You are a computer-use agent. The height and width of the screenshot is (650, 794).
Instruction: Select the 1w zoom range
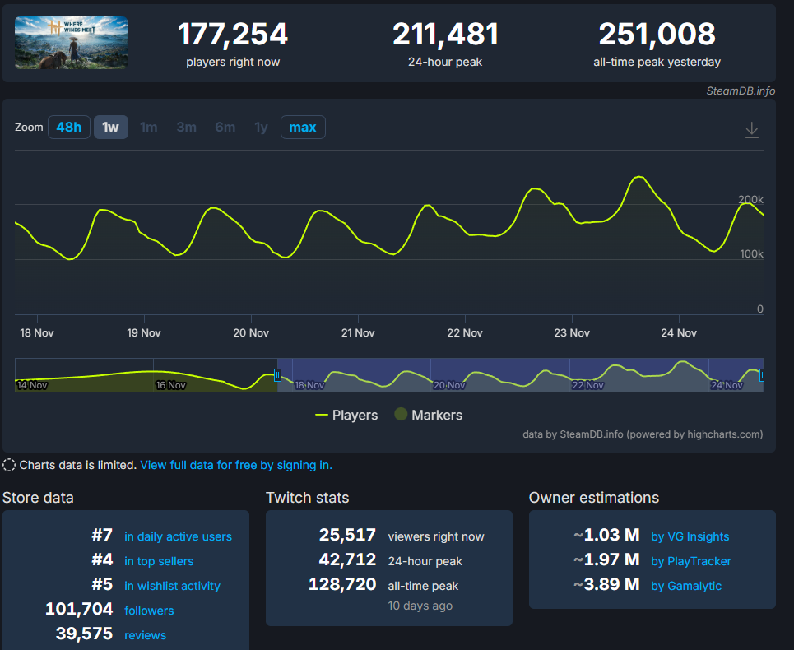click(111, 128)
